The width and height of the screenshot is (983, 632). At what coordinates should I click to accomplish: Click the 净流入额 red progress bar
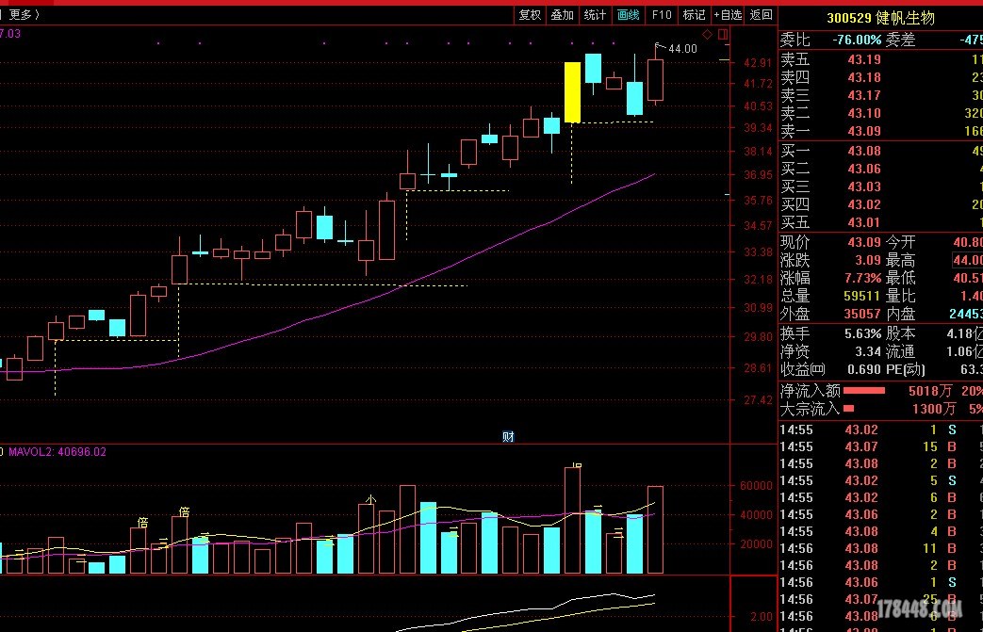(x=864, y=391)
